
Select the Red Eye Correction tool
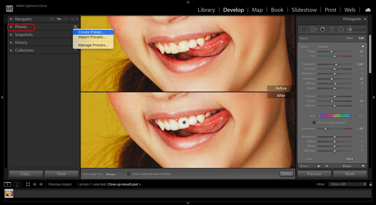tap(323, 29)
